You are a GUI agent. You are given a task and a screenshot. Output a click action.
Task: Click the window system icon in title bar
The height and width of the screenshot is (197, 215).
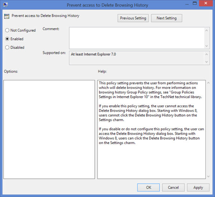6,5
